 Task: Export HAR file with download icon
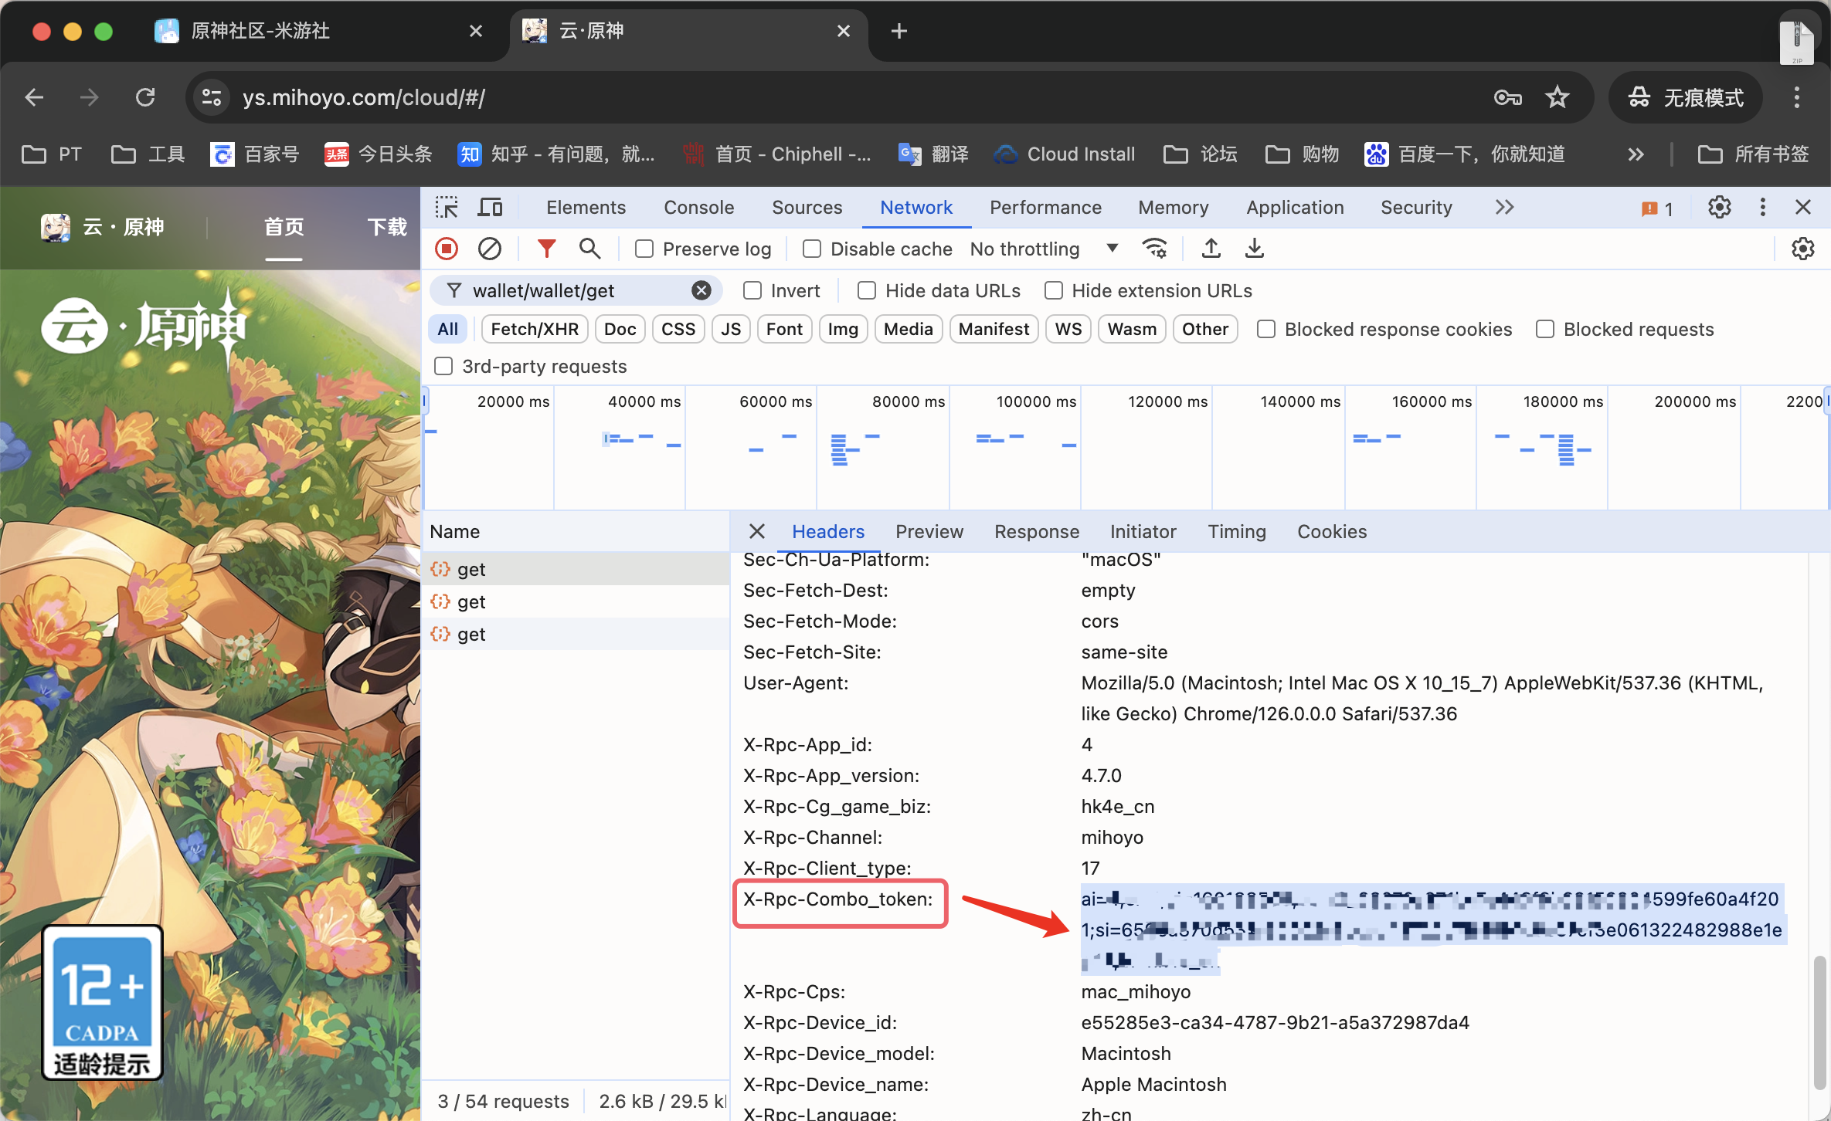click(1255, 249)
